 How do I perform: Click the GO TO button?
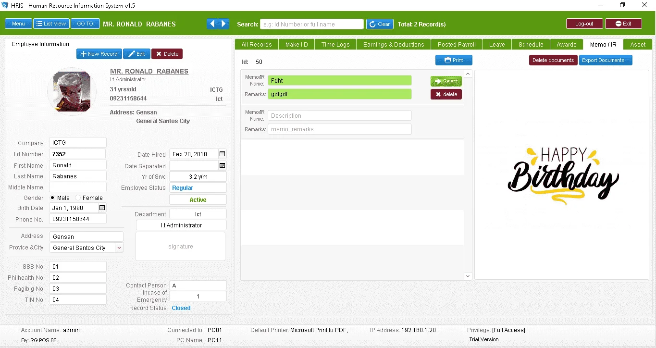85,24
